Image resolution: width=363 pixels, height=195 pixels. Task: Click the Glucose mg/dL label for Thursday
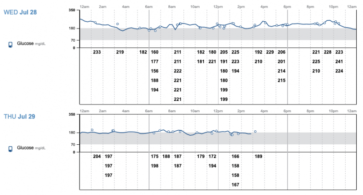[x=32, y=148]
